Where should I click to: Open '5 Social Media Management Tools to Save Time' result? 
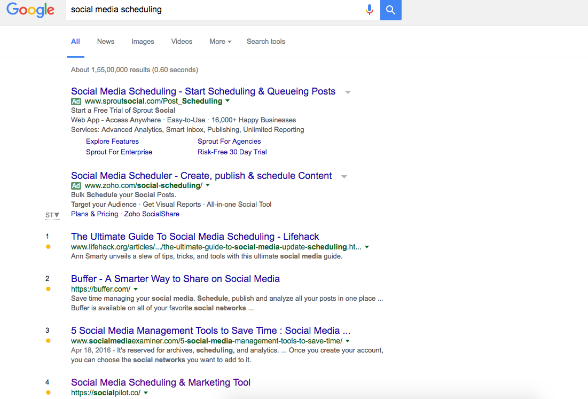point(211,331)
